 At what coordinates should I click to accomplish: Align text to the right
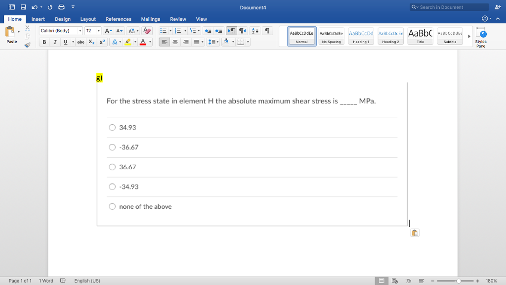pyautogui.click(x=186, y=42)
